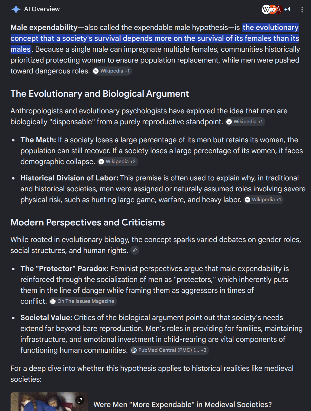Open the three-dot more options menu
The width and height of the screenshot is (311, 411).
point(302,10)
